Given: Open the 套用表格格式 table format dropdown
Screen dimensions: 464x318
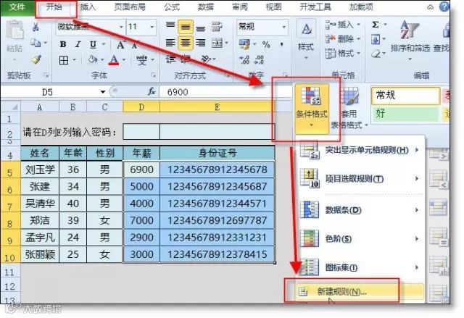Looking at the screenshot, I should click(349, 108).
